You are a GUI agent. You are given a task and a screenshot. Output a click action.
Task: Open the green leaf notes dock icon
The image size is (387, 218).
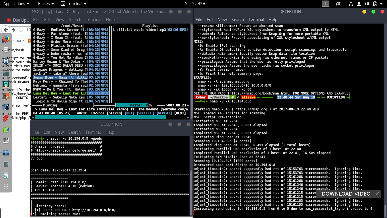pos(6,130)
